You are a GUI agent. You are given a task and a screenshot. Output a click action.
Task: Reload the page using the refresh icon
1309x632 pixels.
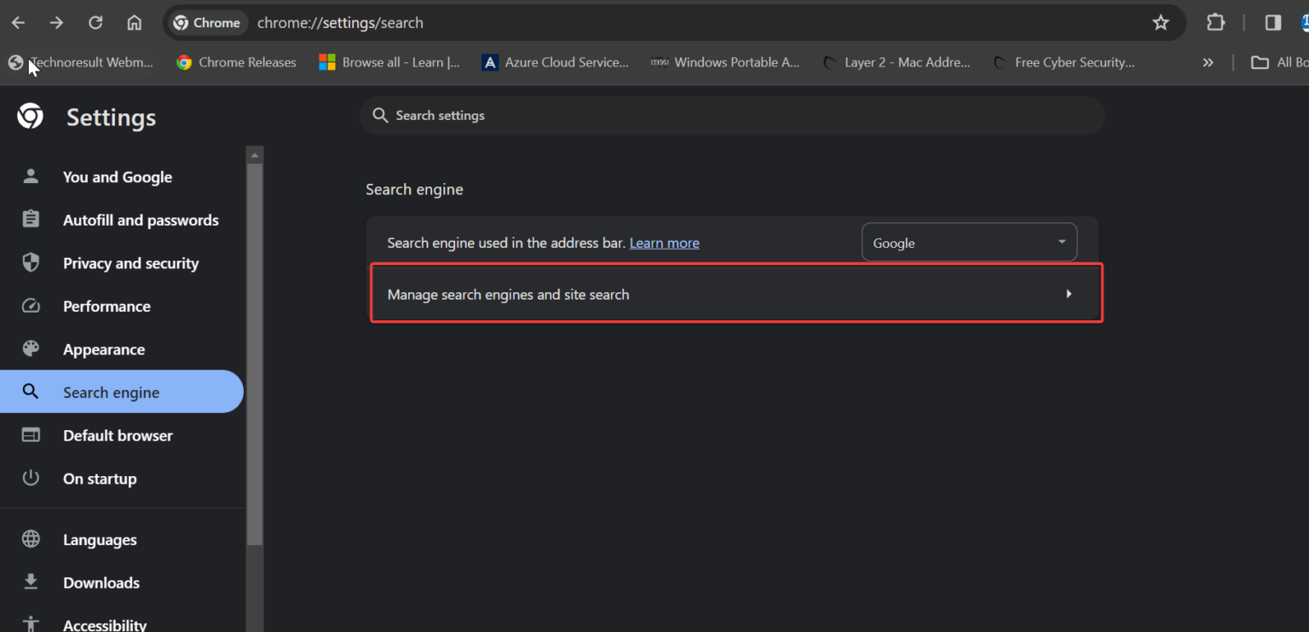point(95,22)
